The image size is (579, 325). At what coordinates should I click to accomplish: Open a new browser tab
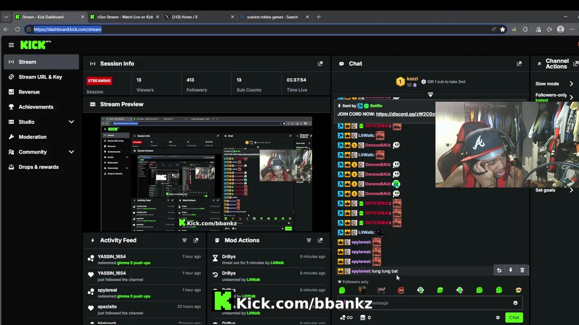318,17
